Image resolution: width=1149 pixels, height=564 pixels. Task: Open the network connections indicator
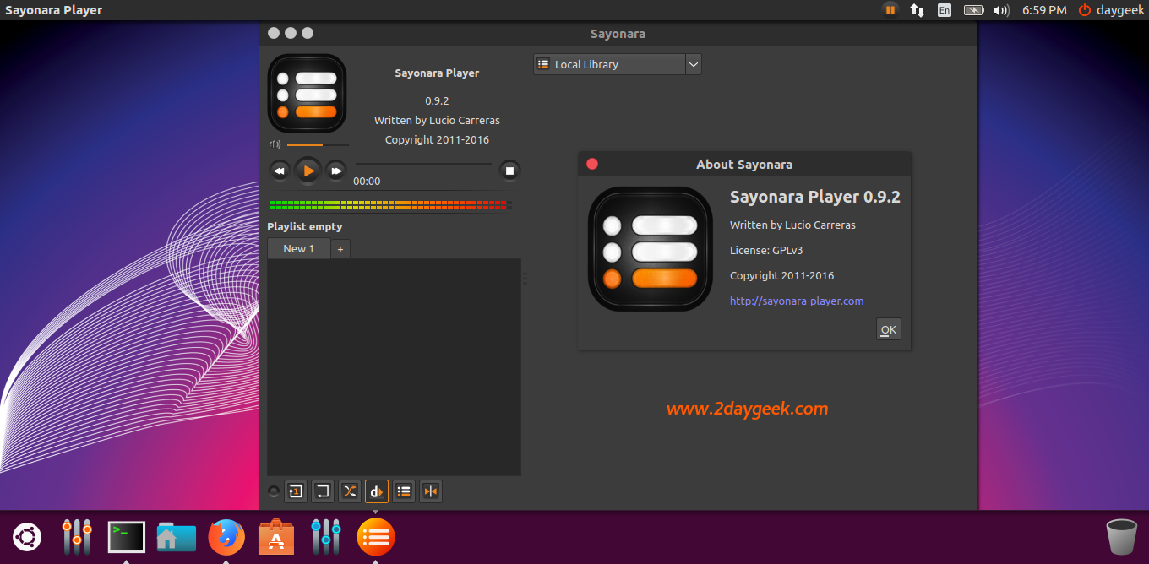point(917,10)
